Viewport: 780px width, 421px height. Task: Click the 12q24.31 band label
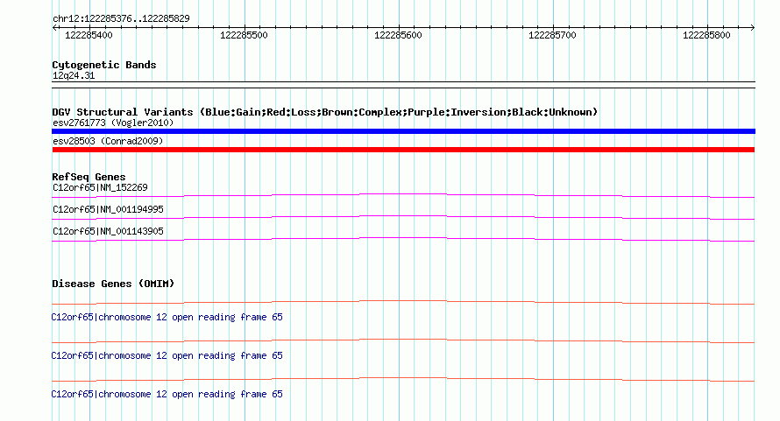[74, 75]
